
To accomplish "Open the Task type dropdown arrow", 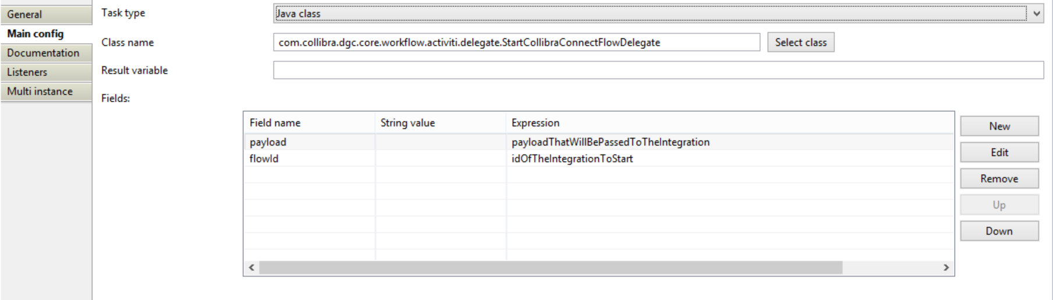I will click(1036, 13).
